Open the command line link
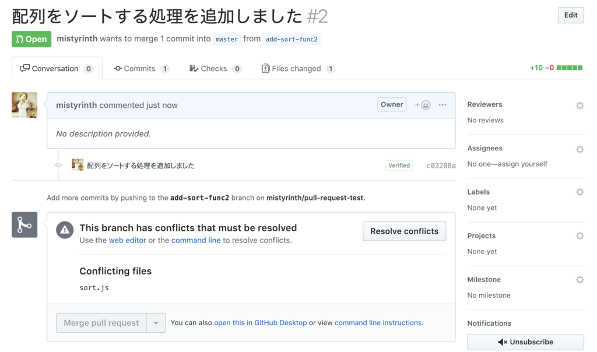This screenshot has width=597, height=352. tap(196, 240)
